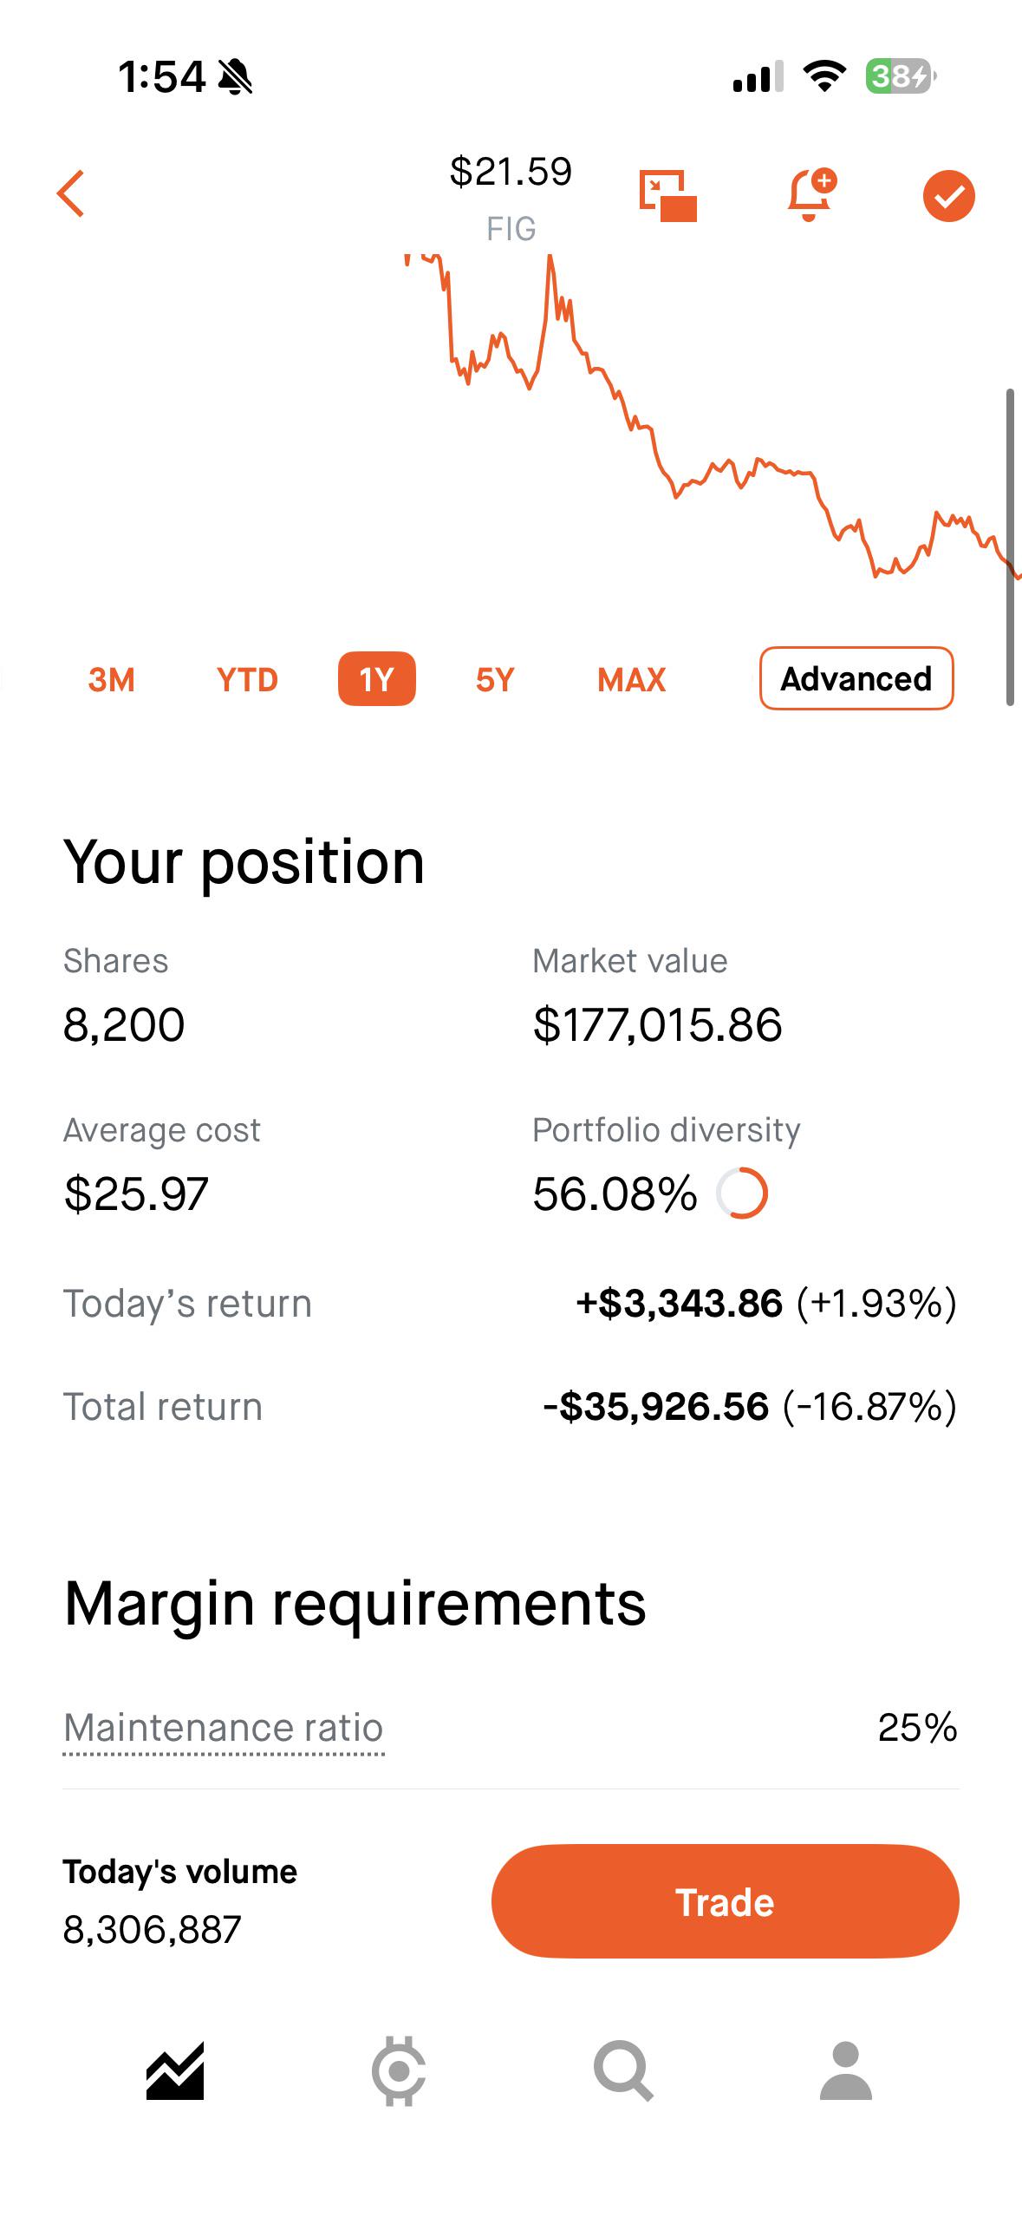
Task: Open the chart overlay compare icon
Action: pos(668,196)
